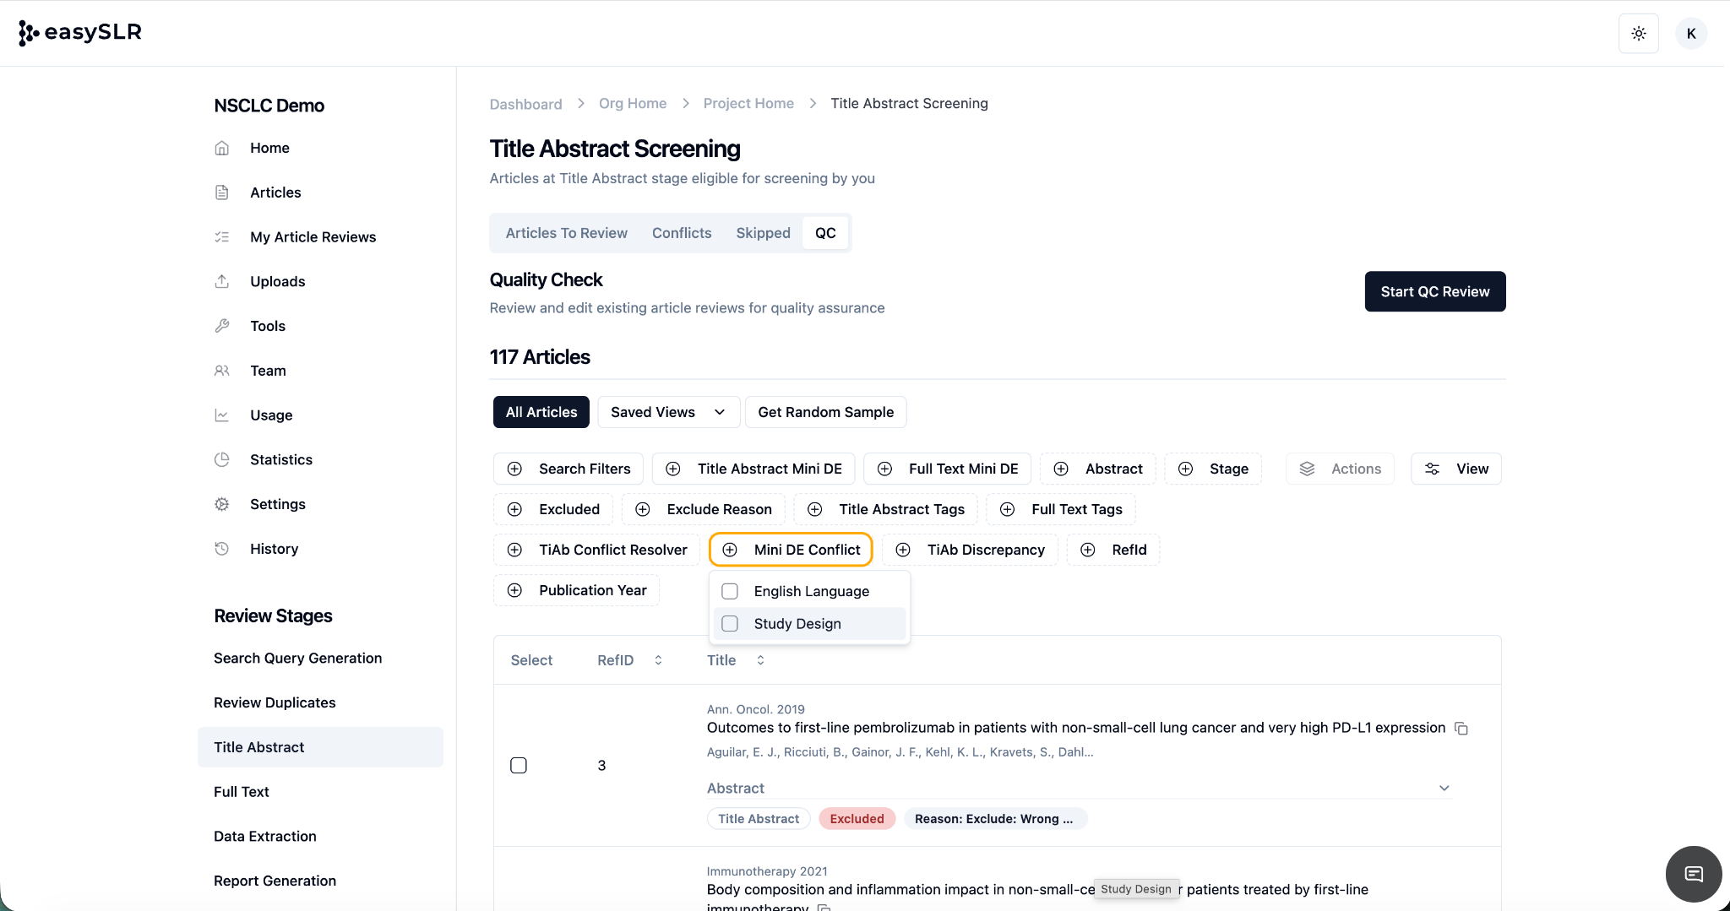1730x911 pixels.
Task: Open the chat support bubble icon
Action: pos(1693,874)
